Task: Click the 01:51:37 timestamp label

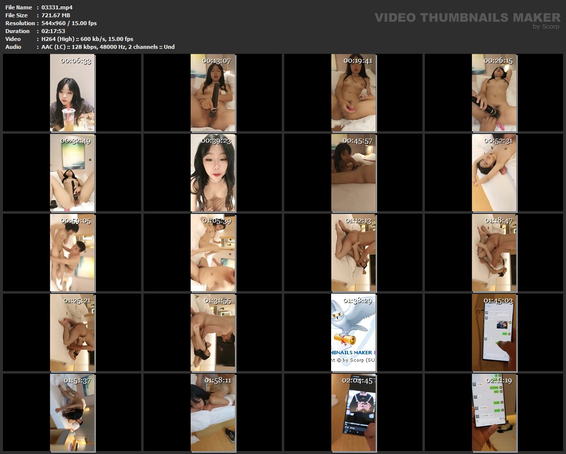Action: (77, 380)
